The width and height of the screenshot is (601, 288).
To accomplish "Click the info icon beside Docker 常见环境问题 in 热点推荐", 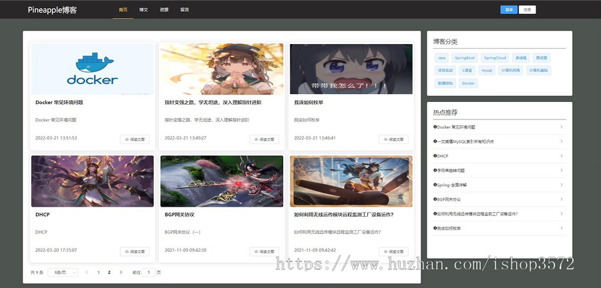I will [x=435, y=127].
